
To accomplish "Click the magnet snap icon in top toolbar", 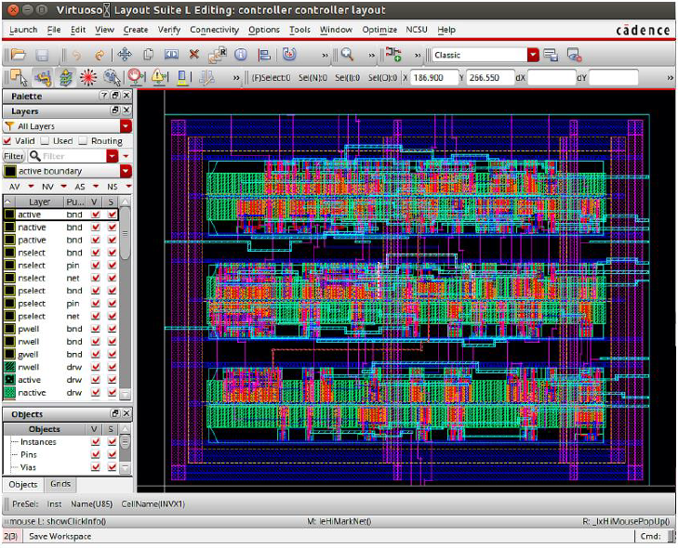I will tap(289, 54).
